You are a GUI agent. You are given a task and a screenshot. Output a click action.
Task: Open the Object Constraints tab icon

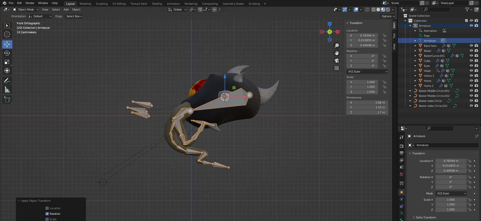click(x=402, y=206)
